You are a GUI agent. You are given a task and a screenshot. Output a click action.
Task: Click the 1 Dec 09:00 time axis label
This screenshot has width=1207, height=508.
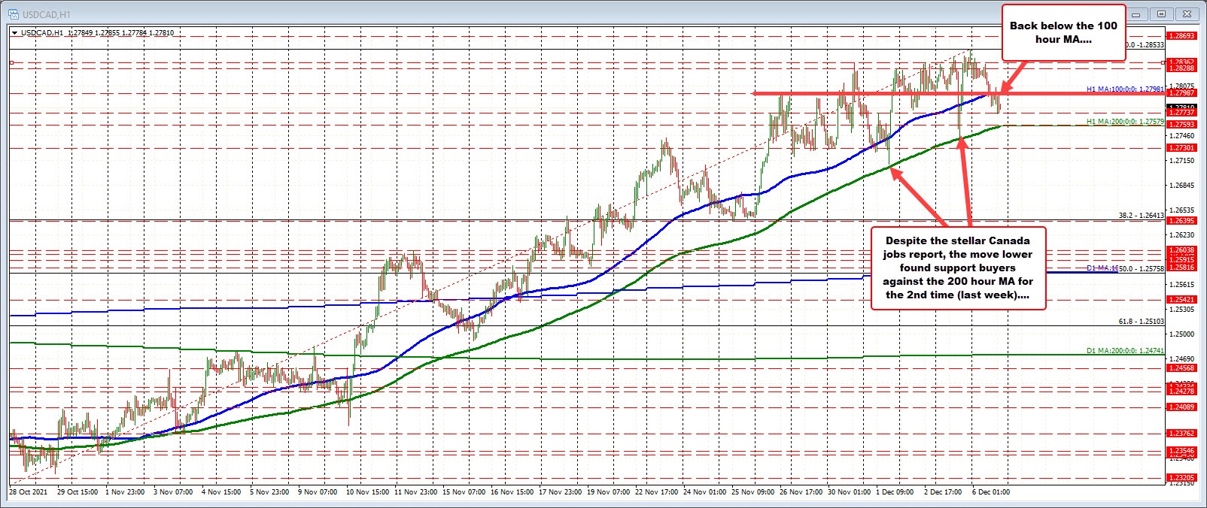coord(895,491)
